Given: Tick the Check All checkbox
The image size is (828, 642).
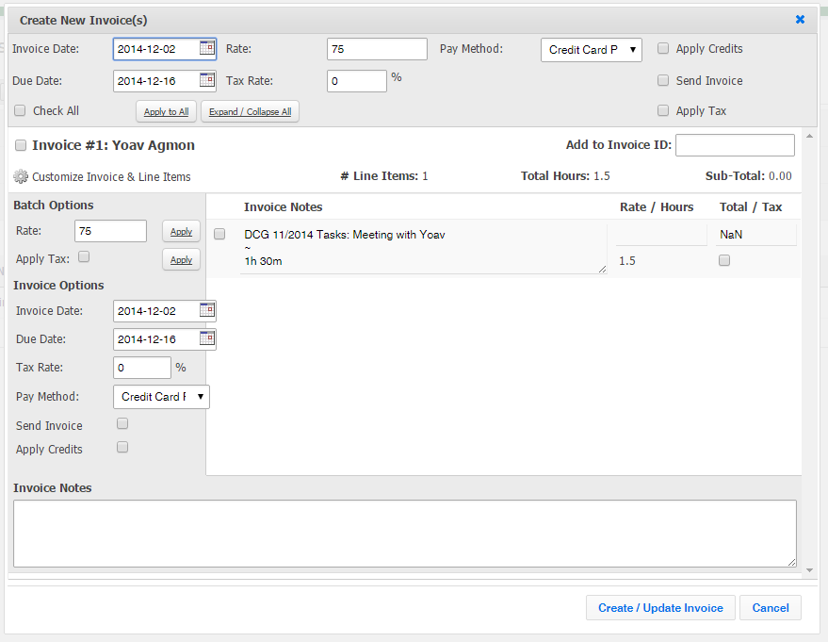Looking at the screenshot, I should [21, 110].
